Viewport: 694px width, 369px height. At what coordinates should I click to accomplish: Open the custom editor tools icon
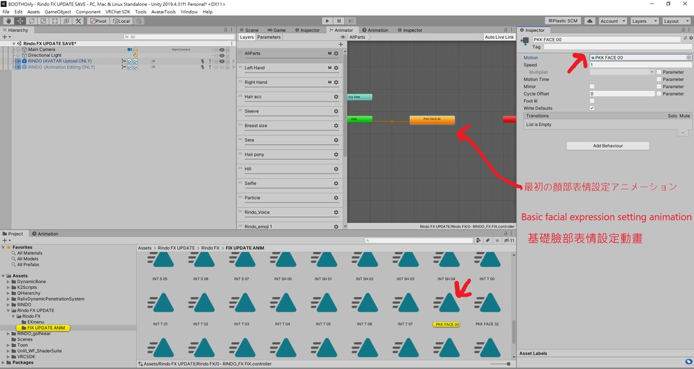79,21
